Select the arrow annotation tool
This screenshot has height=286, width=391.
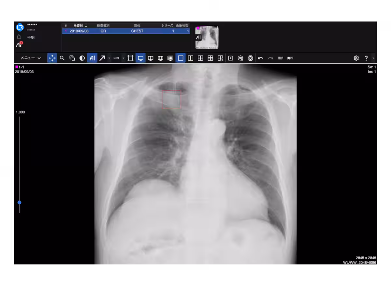[102, 58]
